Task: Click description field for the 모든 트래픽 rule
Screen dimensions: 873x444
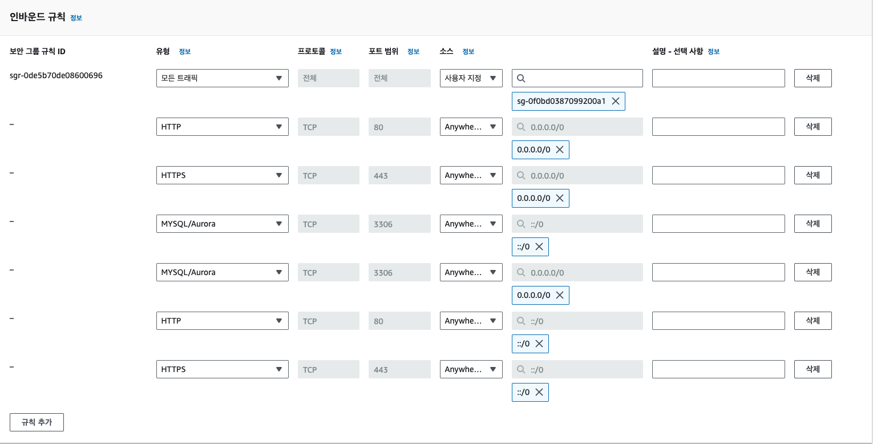Action: [x=718, y=78]
